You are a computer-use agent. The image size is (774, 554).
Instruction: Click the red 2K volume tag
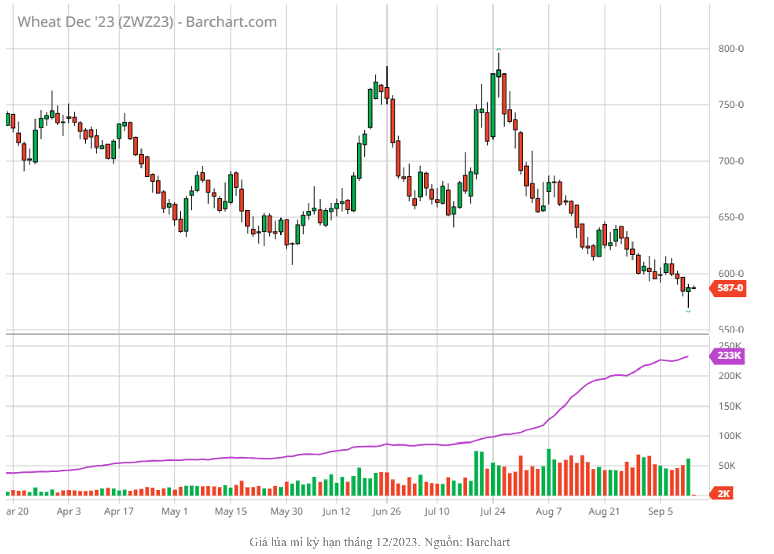pyautogui.click(x=722, y=494)
